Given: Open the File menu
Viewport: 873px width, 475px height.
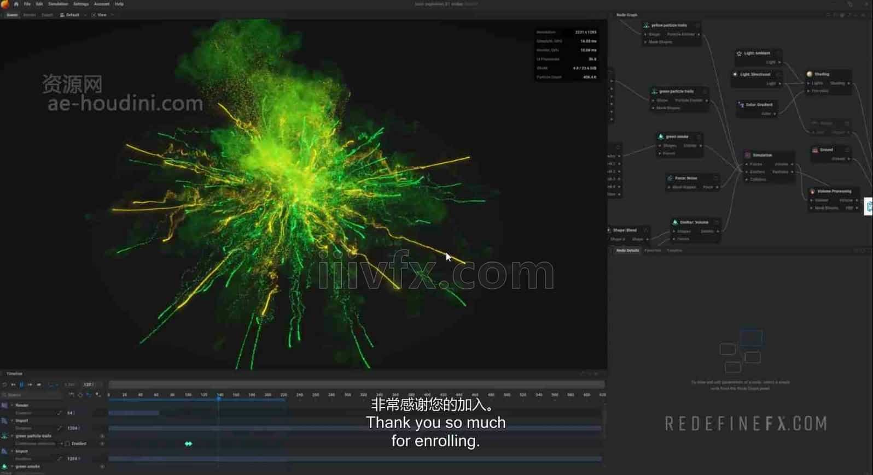Looking at the screenshot, I should (27, 4).
